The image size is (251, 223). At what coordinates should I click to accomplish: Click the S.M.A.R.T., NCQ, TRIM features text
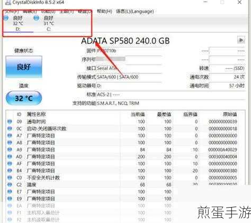coord(118,103)
